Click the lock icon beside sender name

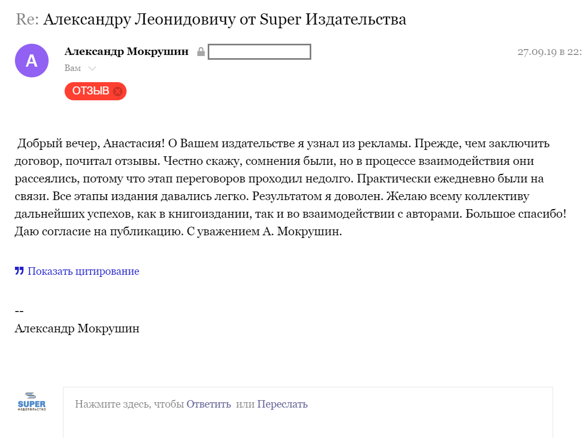(201, 52)
